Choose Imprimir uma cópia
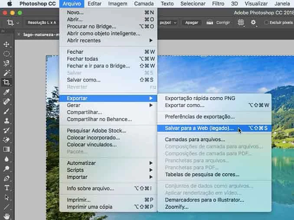 click(108, 207)
